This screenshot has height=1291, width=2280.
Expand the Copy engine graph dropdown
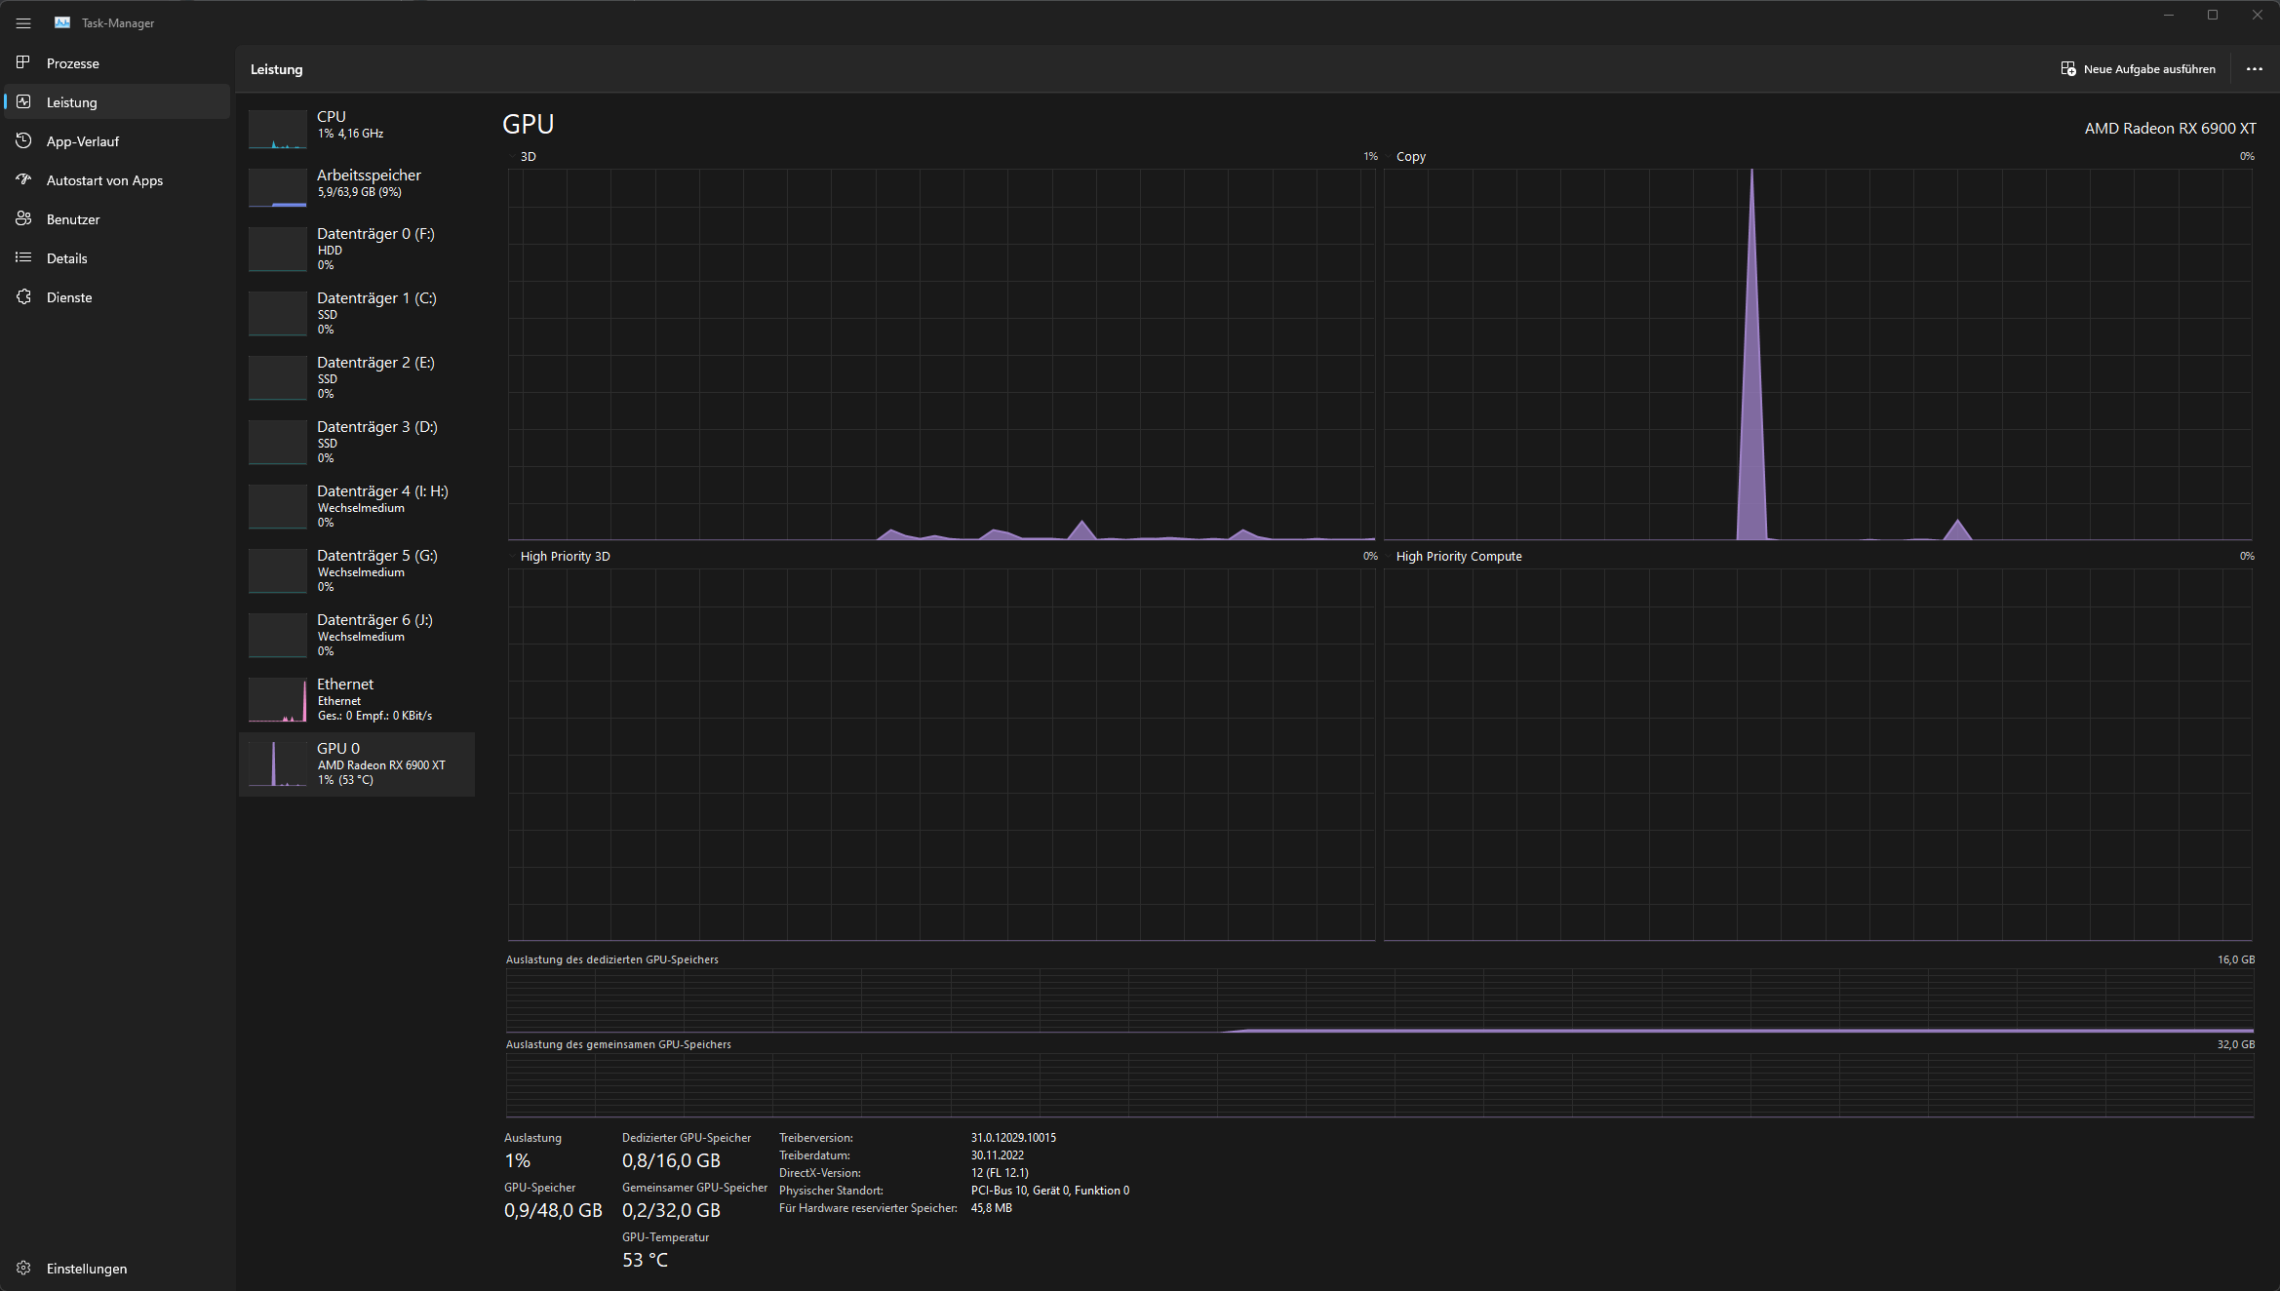click(x=1389, y=156)
